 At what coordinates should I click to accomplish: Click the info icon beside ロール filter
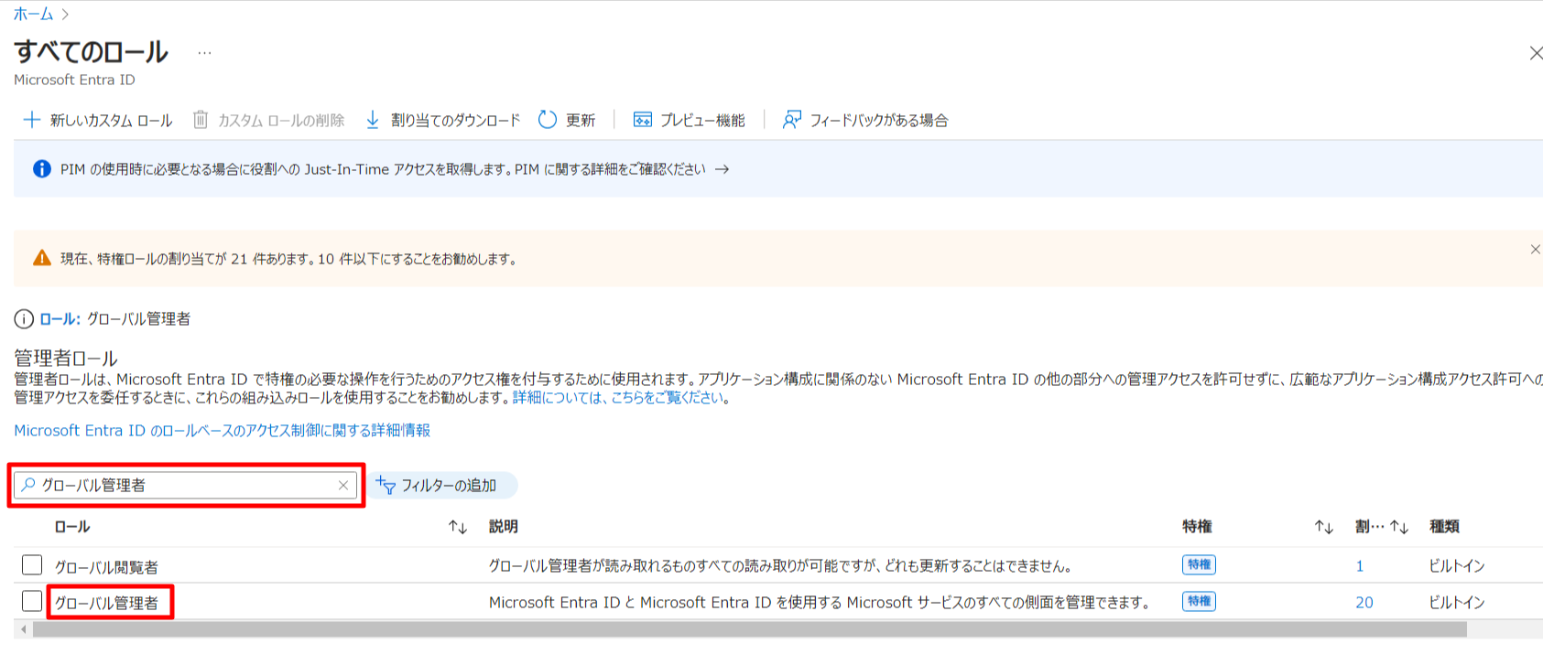coord(24,319)
